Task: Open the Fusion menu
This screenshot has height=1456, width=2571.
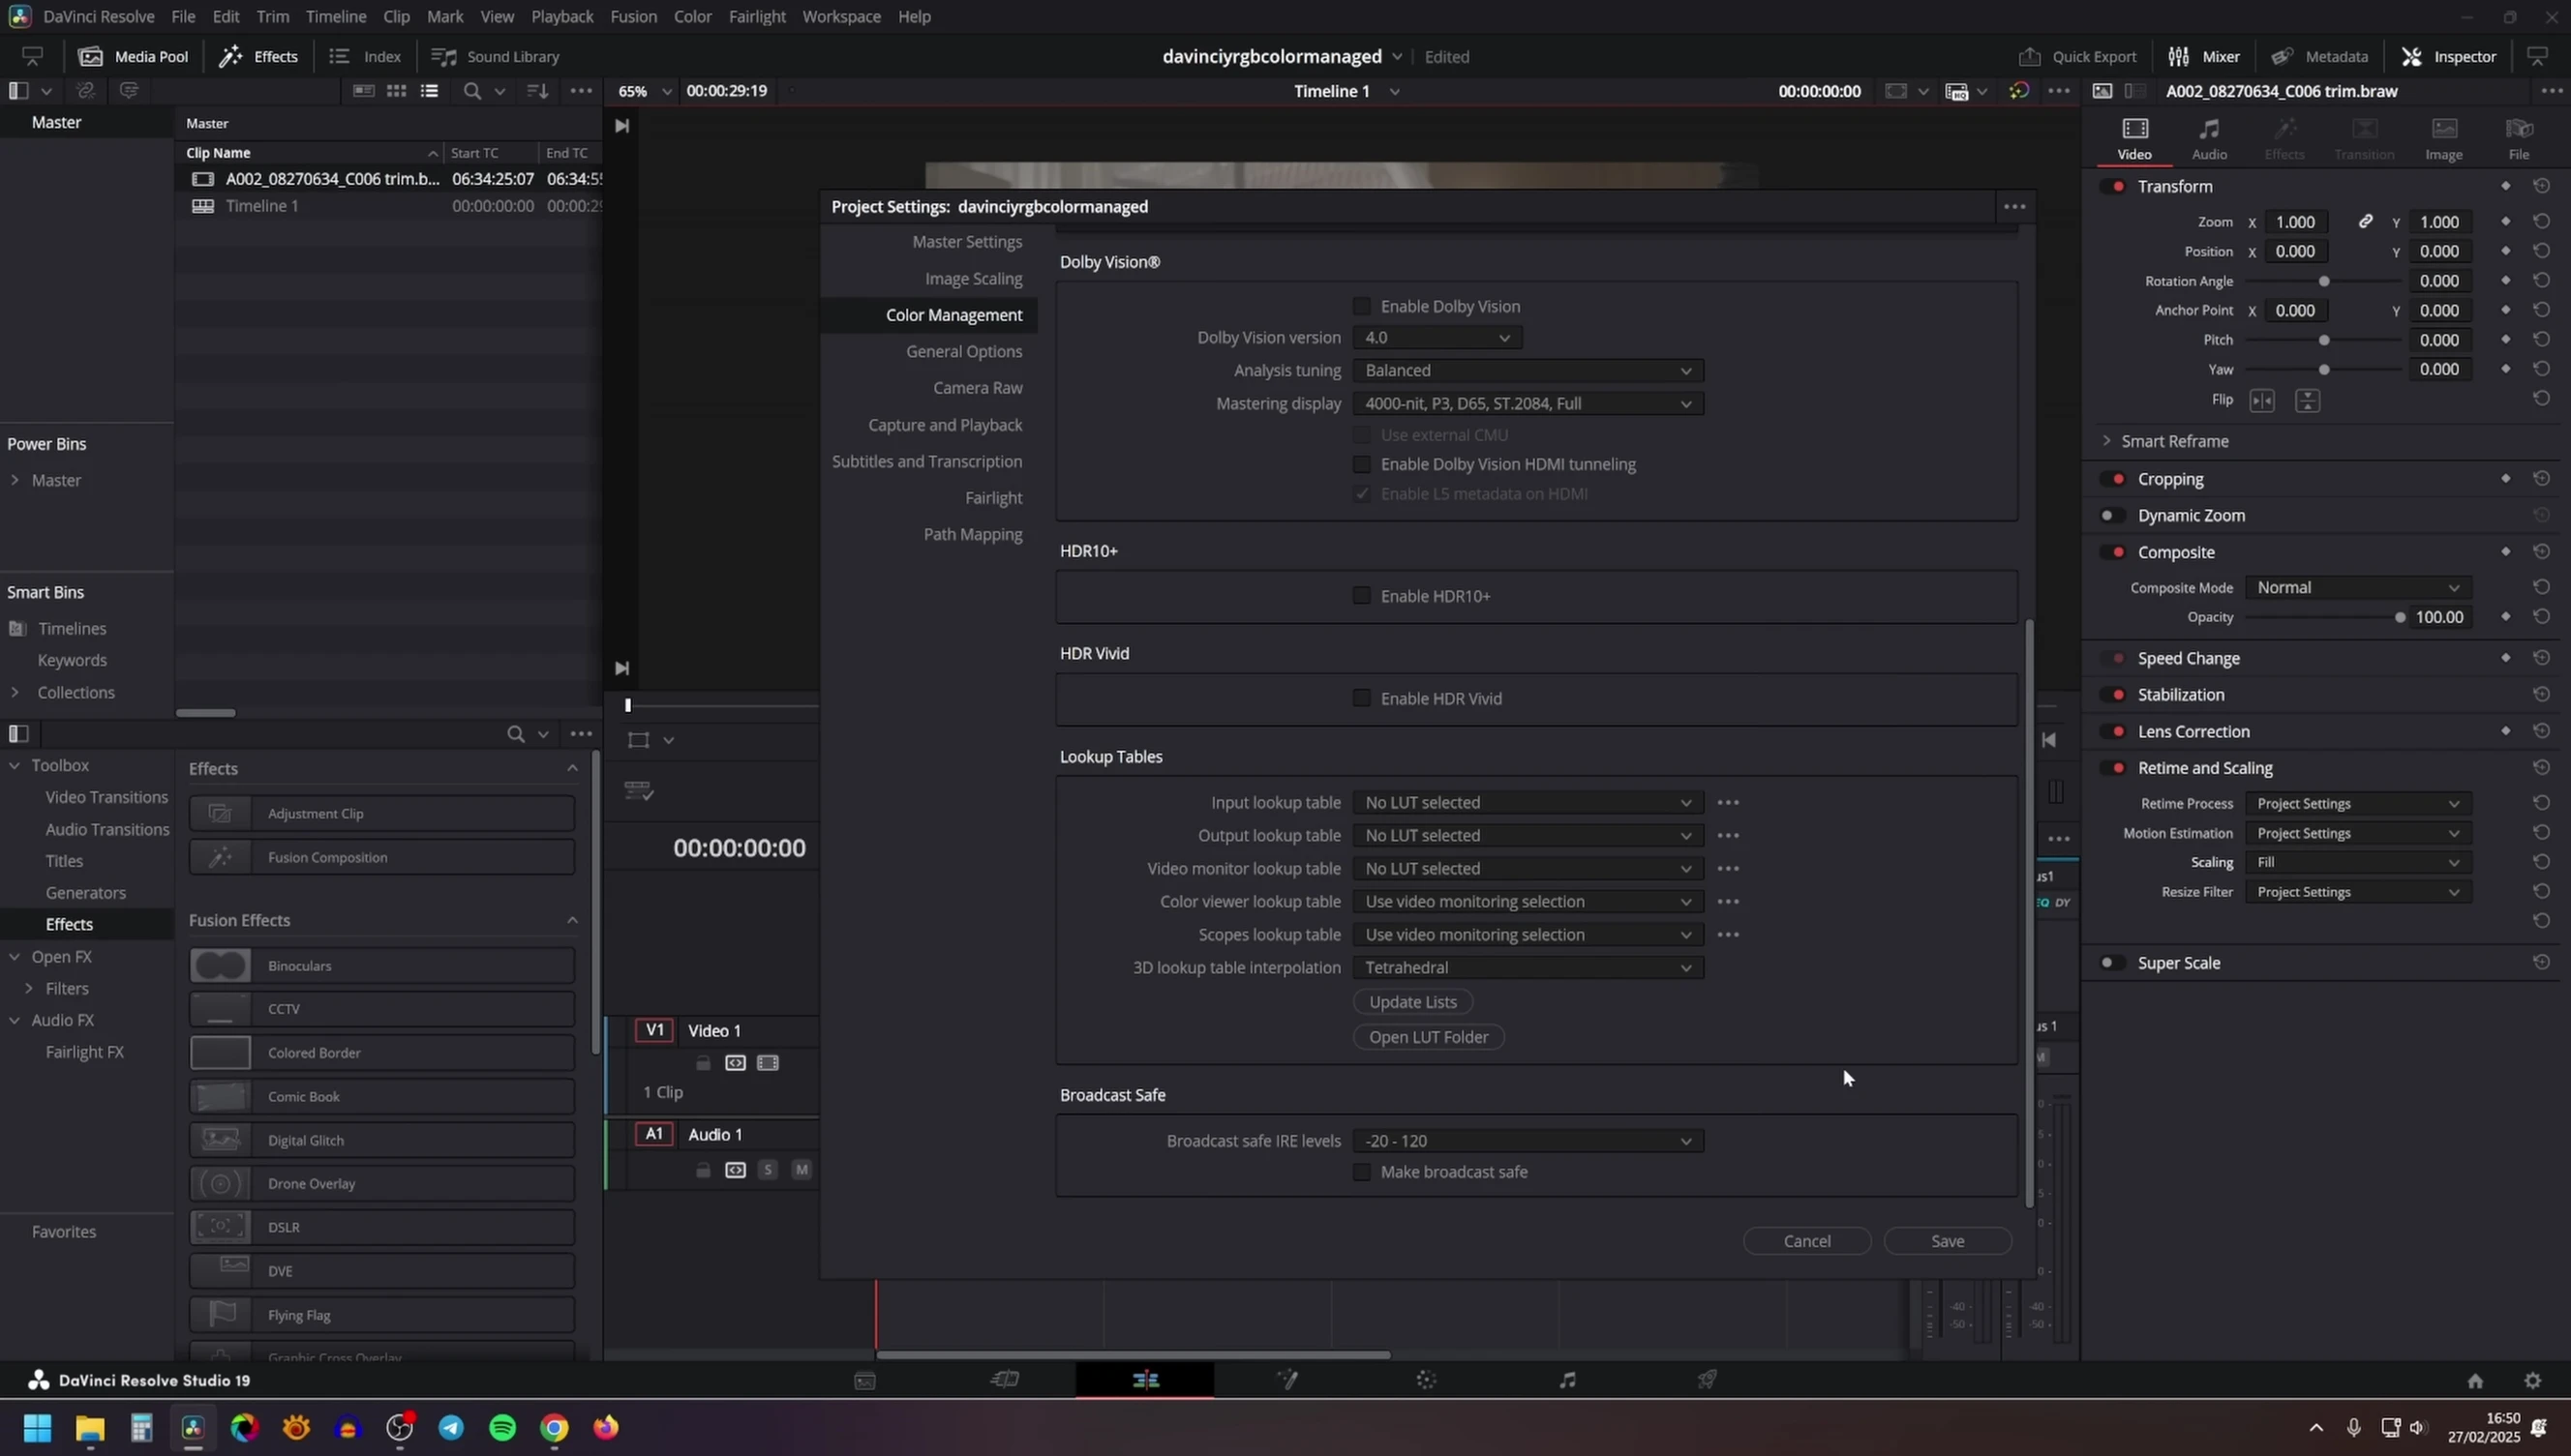Action: click(633, 16)
